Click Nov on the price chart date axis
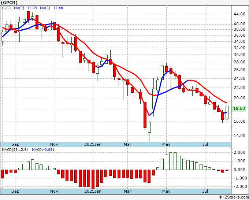Viewport: 249px width, 200px height. pos(54,144)
